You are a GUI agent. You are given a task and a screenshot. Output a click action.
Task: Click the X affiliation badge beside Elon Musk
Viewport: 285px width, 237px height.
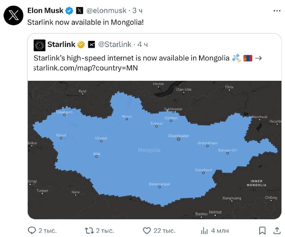pyautogui.click(x=80, y=11)
